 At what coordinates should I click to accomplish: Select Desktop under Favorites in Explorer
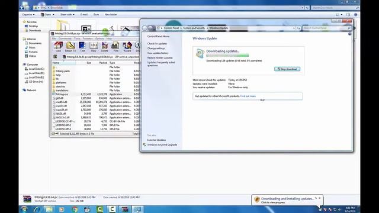pos(31,26)
